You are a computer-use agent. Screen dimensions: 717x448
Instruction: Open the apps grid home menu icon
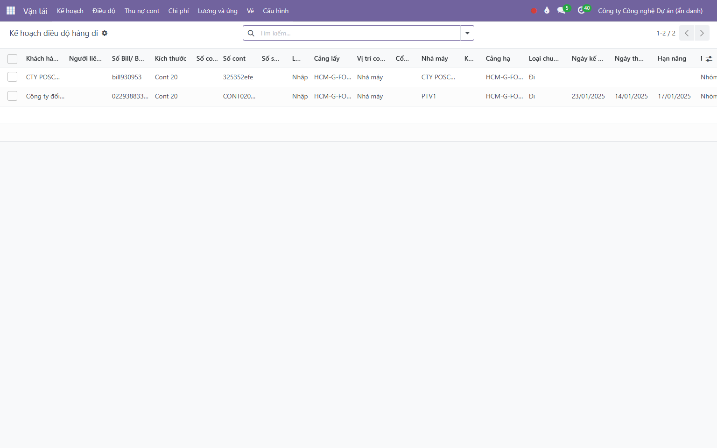pyautogui.click(x=11, y=10)
